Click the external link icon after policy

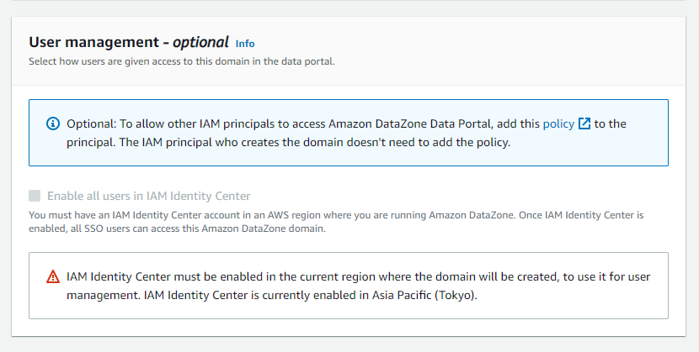pyautogui.click(x=584, y=123)
